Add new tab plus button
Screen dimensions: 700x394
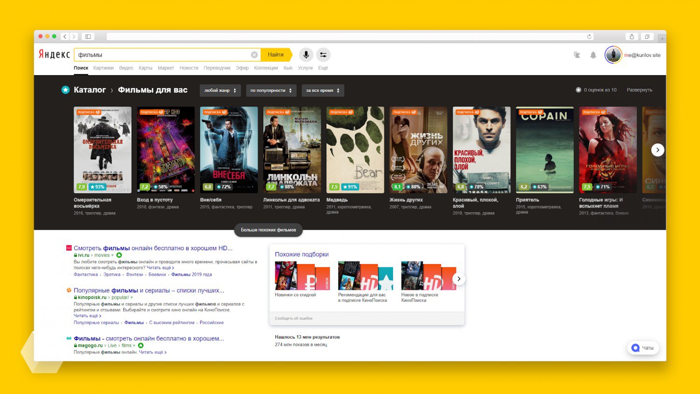click(662, 38)
